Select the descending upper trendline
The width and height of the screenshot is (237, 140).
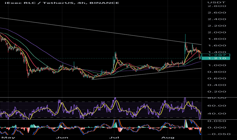[x=101, y=31]
